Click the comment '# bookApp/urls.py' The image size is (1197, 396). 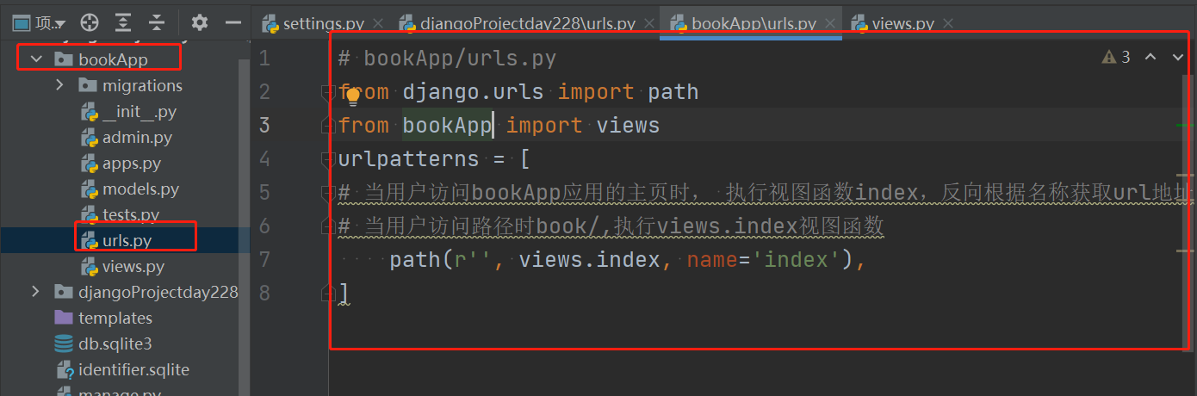pos(447,59)
